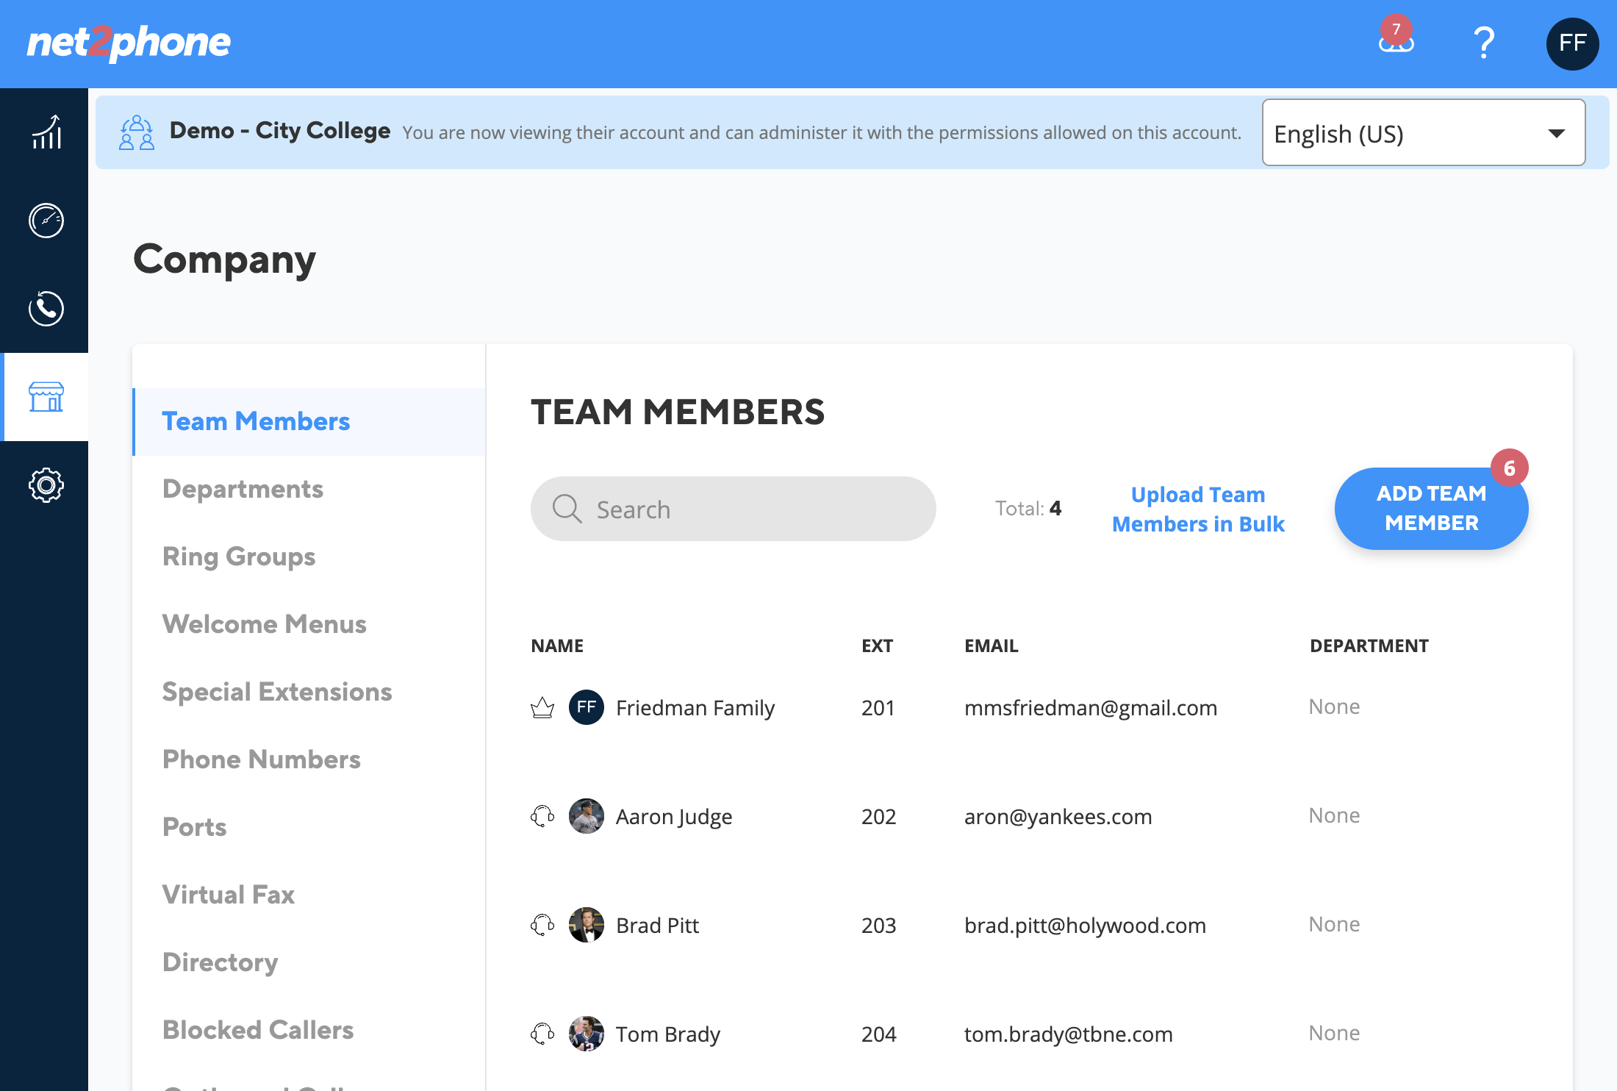Screen dimensions: 1617x1091
Task: Open Welcome Menus section
Action: (x=265, y=624)
